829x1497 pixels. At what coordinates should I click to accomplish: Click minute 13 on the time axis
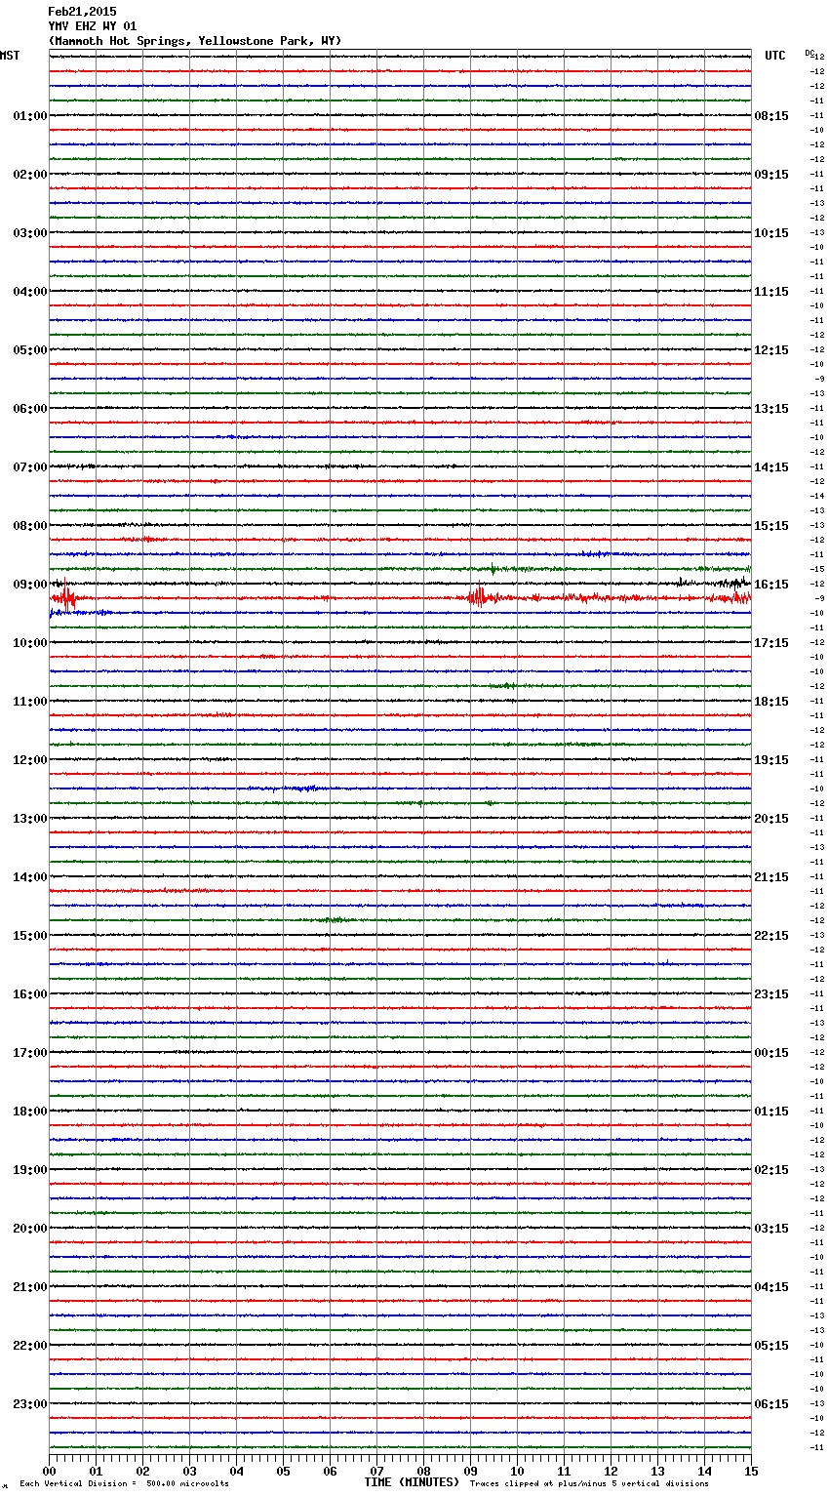click(x=657, y=1471)
